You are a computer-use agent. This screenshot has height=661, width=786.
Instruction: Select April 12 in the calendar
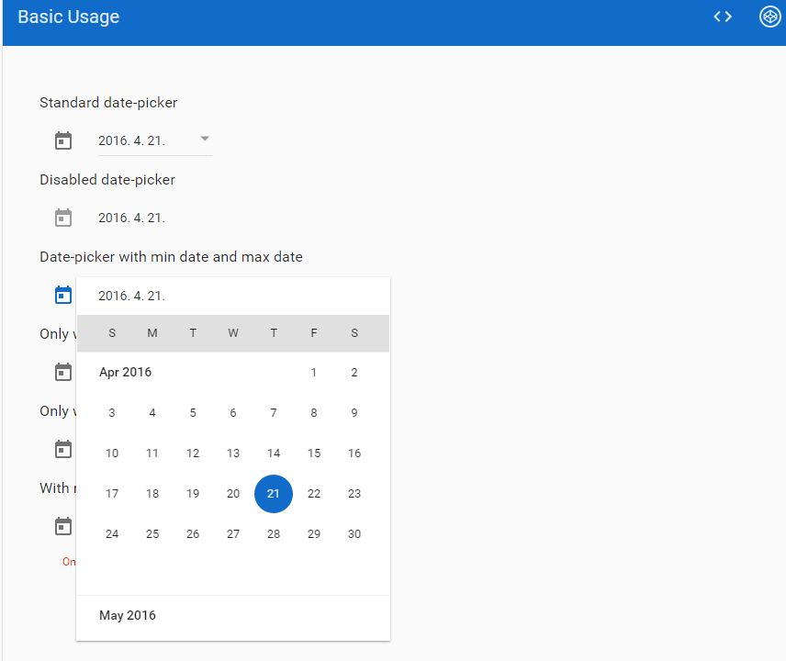[193, 454]
